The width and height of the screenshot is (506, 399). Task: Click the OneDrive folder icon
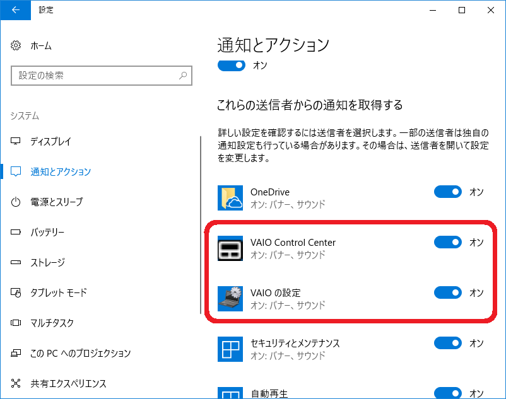point(230,198)
